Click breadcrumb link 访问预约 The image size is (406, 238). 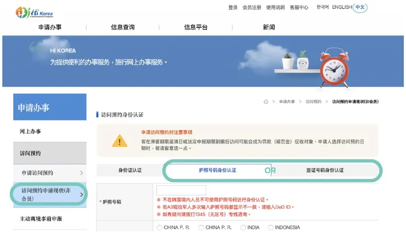tap(313, 101)
